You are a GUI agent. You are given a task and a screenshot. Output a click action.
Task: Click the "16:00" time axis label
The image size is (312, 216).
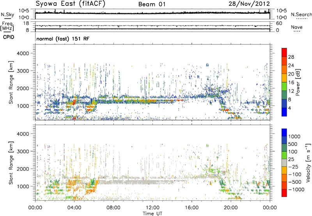click(191, 208)
